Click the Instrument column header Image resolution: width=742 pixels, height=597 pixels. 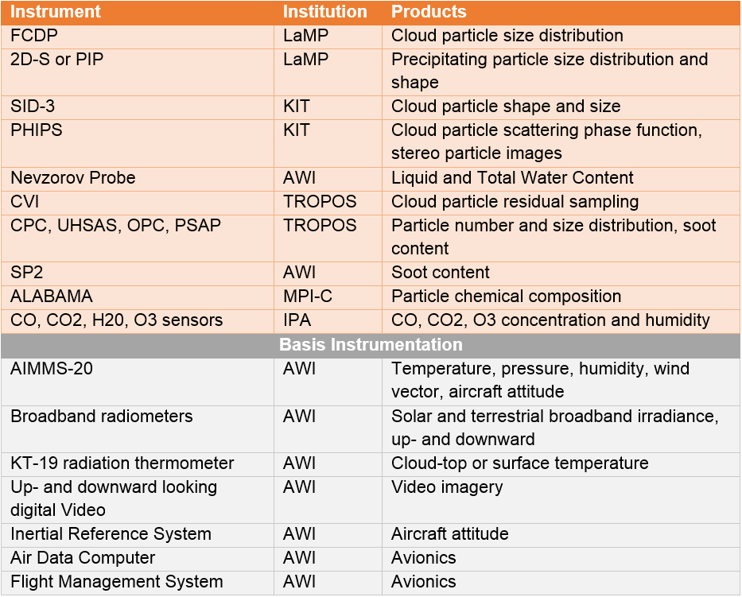56,12
